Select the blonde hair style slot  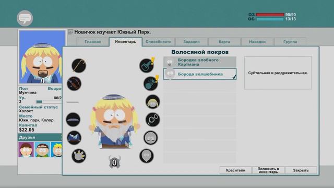[153, 102]
